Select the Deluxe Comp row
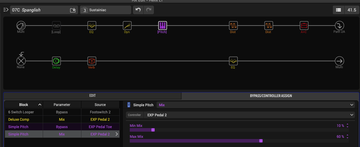Viewport: 360px width, 147px height. click(x=62, y=120)
